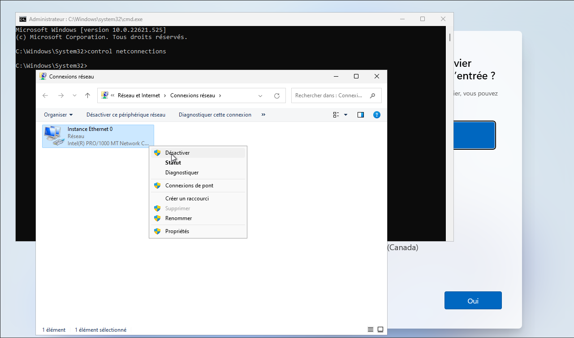The width and height of the screenshot is (574, 338).
Task: Click the search magnifier in the search box
Action: [372, 95]
